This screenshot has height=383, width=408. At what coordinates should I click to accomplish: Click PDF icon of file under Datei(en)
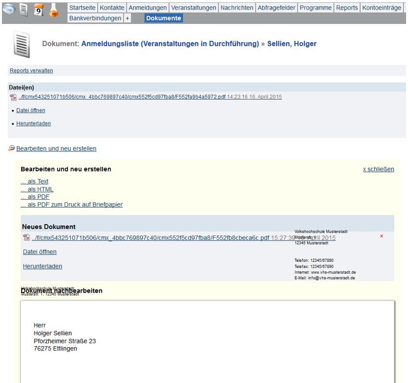coord(13,97)
